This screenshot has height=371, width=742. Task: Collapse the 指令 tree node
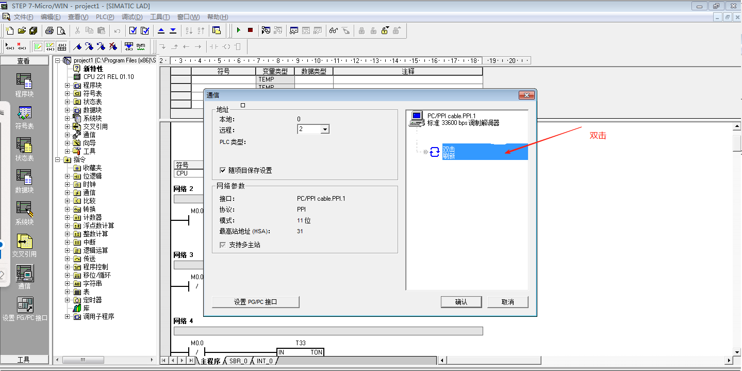58,159
